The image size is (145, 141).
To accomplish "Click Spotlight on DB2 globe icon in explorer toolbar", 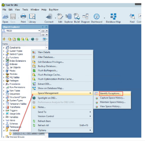I will click(32, 39).
